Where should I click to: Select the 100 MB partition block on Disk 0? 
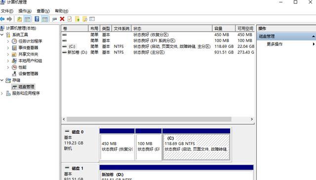149,144
